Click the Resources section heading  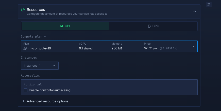click(36, 10)
